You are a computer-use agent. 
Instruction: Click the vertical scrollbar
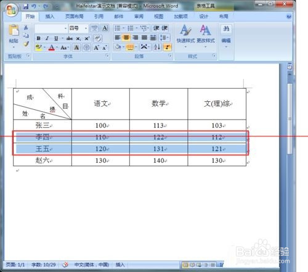click(290, 119)
